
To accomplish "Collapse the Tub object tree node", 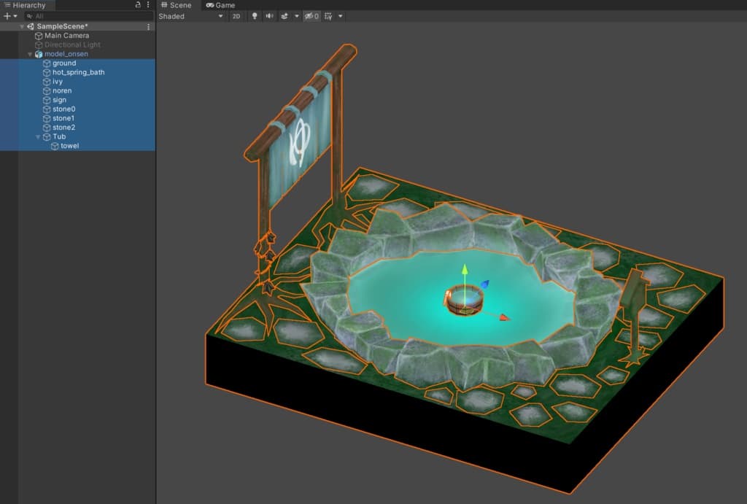I will 38,136.
